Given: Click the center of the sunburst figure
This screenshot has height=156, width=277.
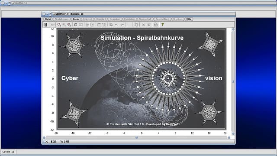Looking at the screenshot, I should (x=168, y=78).
